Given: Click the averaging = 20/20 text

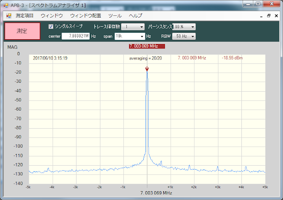Looking at the screenshot, I should coord(145,58).
